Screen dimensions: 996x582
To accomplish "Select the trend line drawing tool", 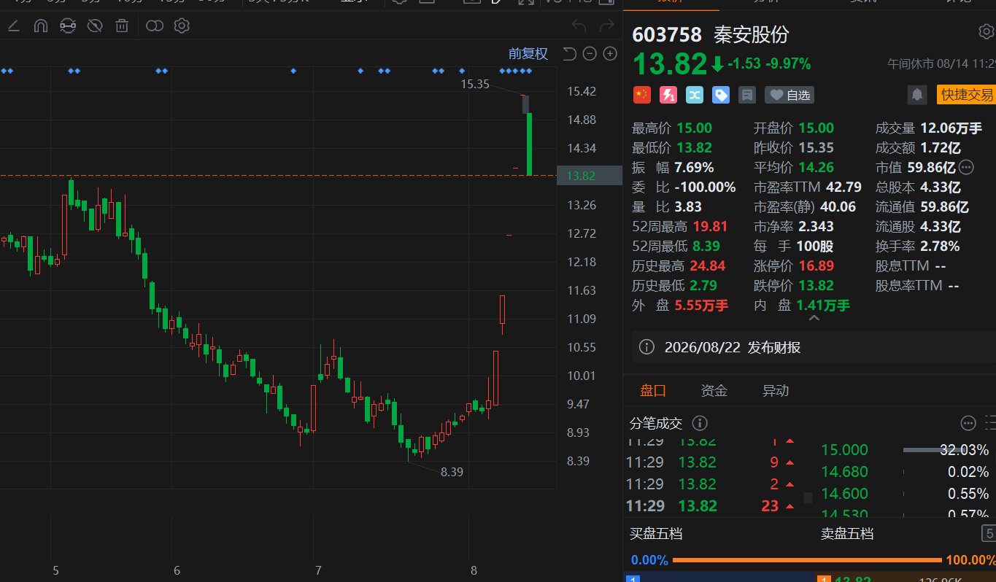I will [x=13, y=27].
